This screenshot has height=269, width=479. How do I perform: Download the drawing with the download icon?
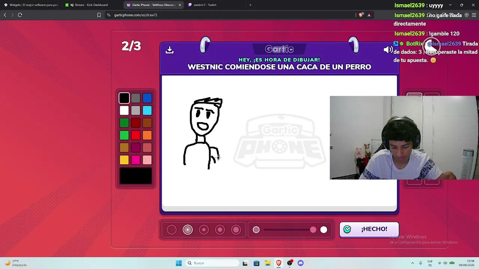(170, 50)
